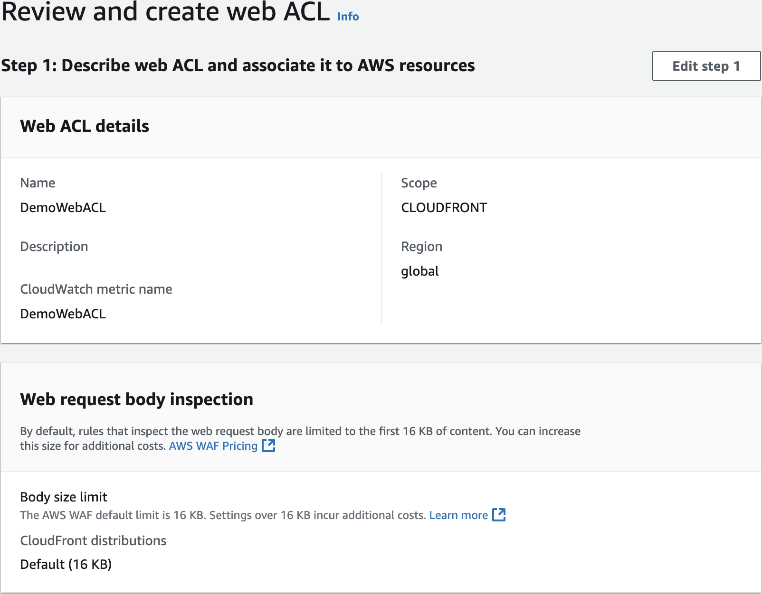Click the global region value

coord(419,271)
